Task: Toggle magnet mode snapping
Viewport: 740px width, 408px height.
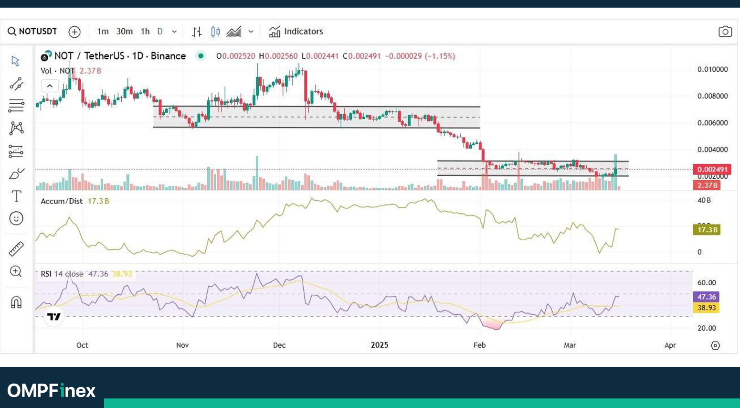Action: [16, 302]
